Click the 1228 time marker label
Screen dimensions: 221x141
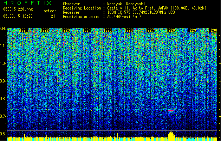click(x=171, y=30)
